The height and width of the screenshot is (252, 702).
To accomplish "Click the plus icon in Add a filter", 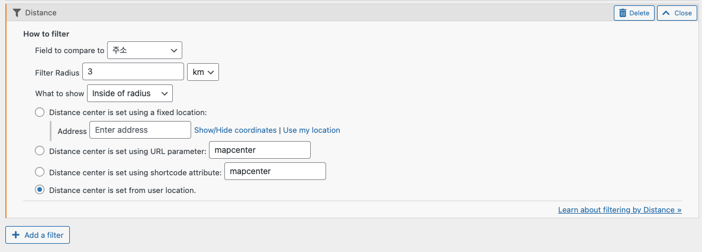I will click(15, 235).
